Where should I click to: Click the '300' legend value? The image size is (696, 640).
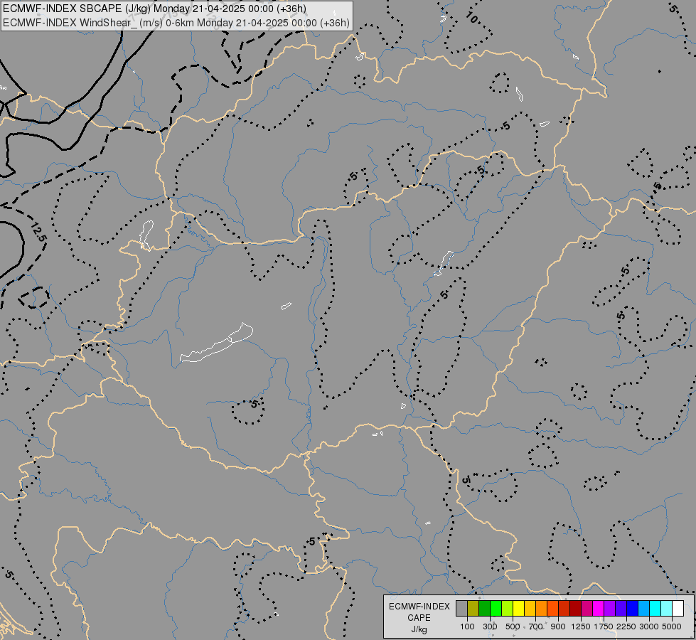[x=490, y=626]
